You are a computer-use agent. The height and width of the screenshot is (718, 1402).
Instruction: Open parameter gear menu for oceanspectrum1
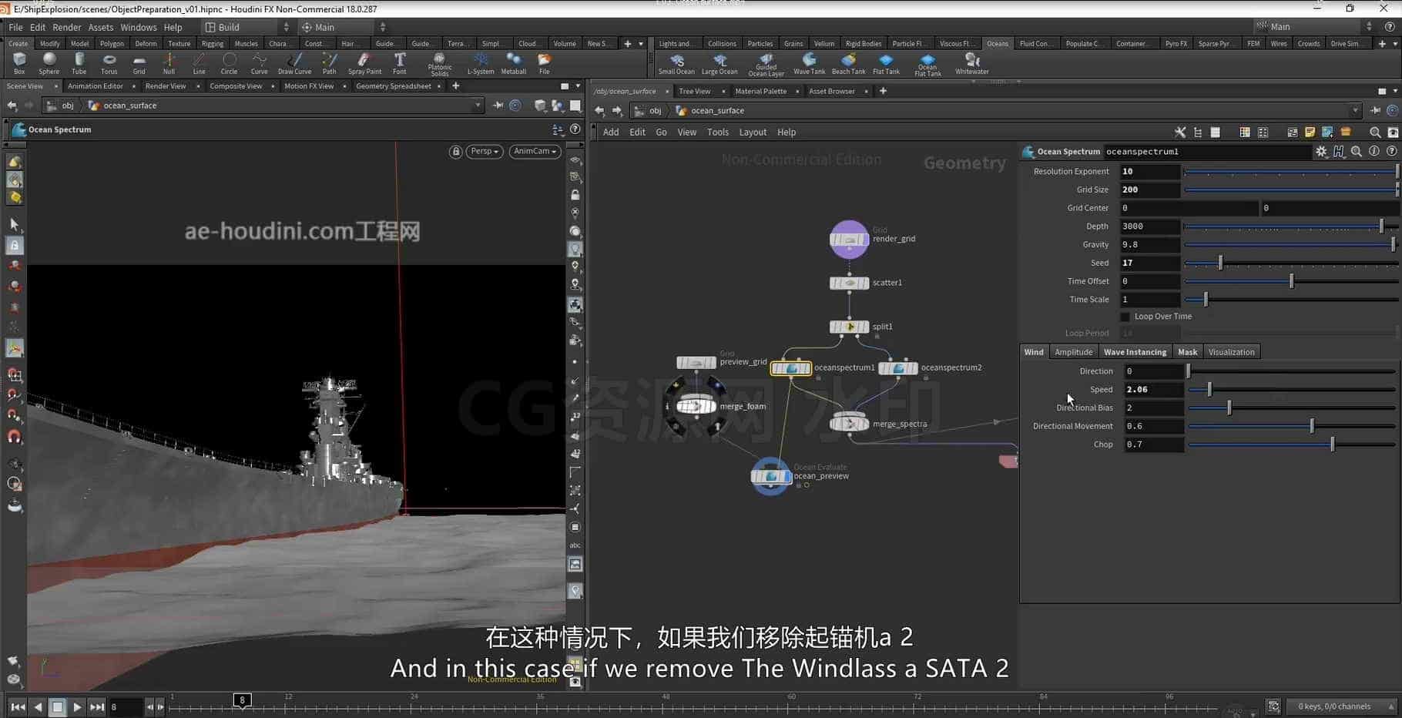point(1321,152)
